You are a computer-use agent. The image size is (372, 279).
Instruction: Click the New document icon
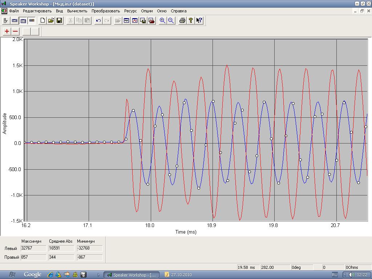[x=43, y=21]
